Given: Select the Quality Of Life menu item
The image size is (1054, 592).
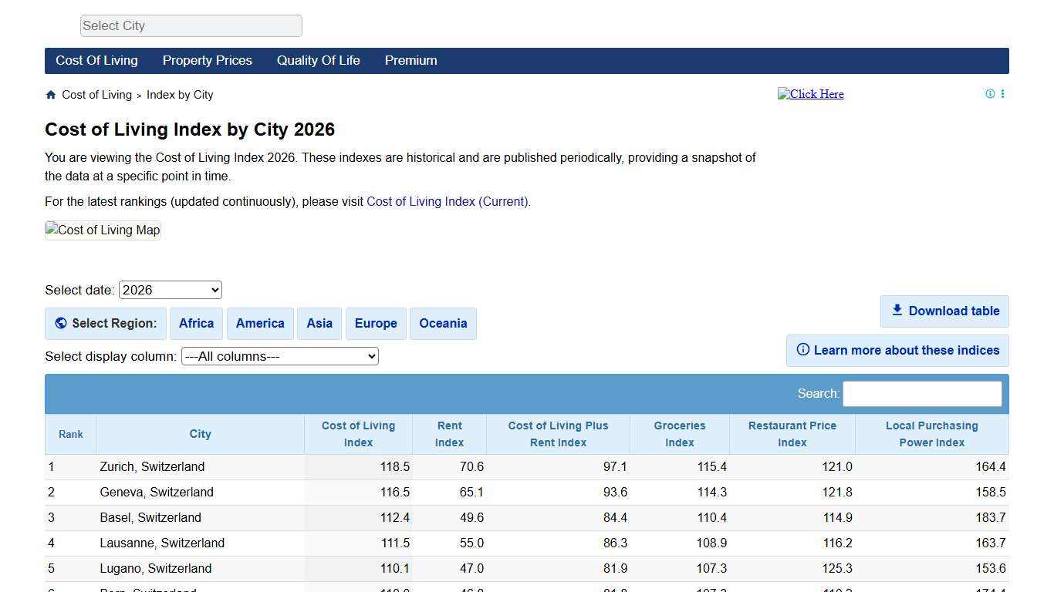Looking at the screenshot, I should coord(318,61).
